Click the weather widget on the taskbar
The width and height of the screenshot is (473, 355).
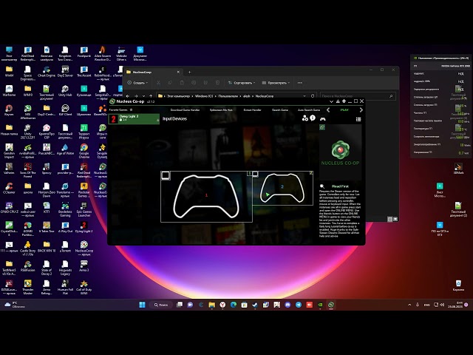tap(15, 305)
